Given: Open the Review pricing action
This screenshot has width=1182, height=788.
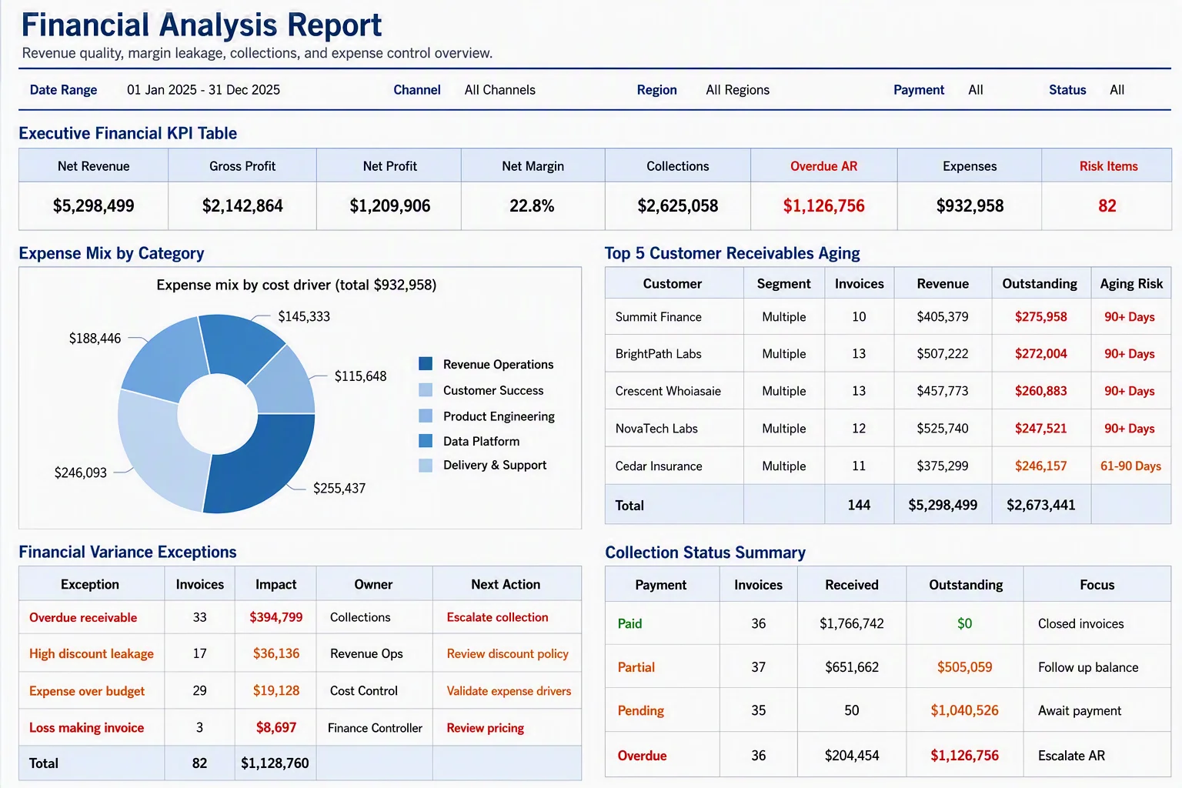Looking at the screenshot, I should pos(485,728).
